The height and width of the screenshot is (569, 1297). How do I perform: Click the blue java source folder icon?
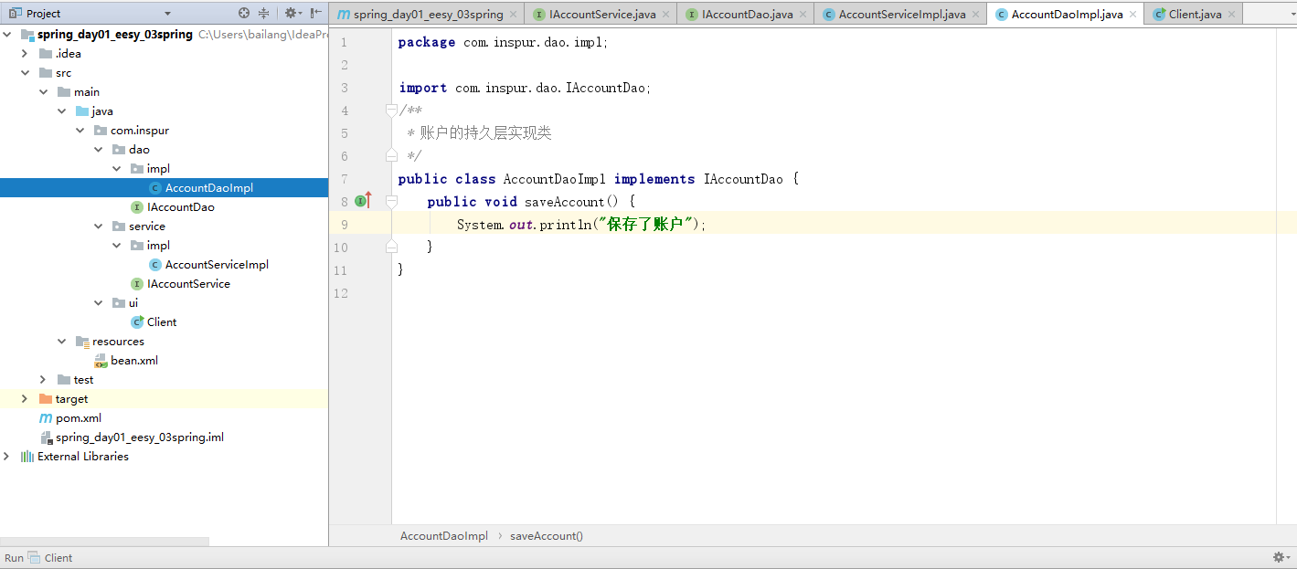coord(82,111)
